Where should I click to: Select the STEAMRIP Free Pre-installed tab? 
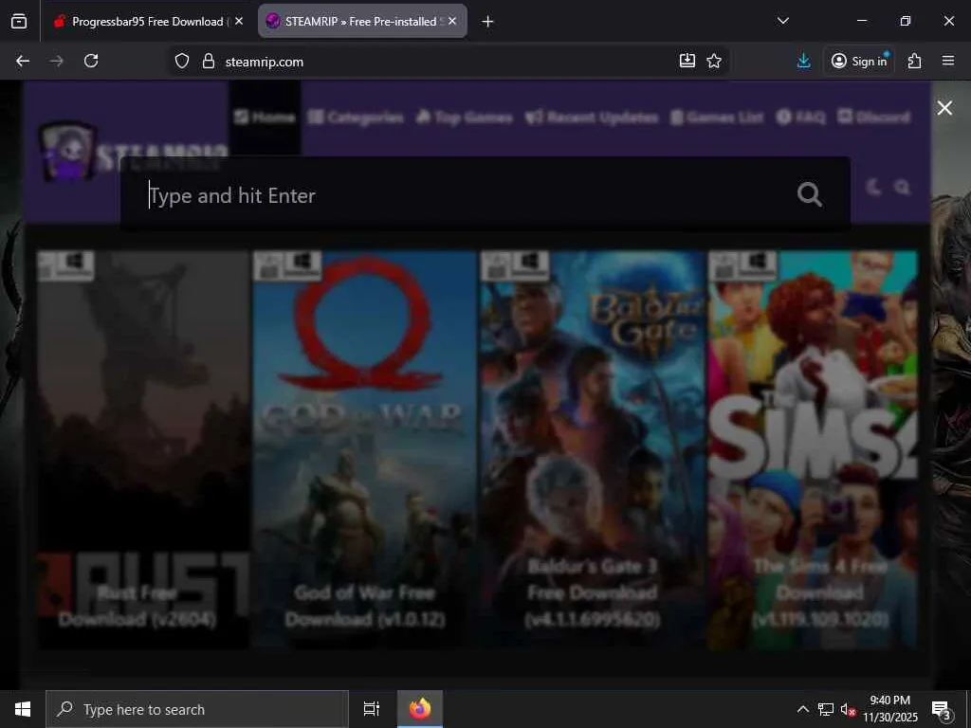coord(362,22)
